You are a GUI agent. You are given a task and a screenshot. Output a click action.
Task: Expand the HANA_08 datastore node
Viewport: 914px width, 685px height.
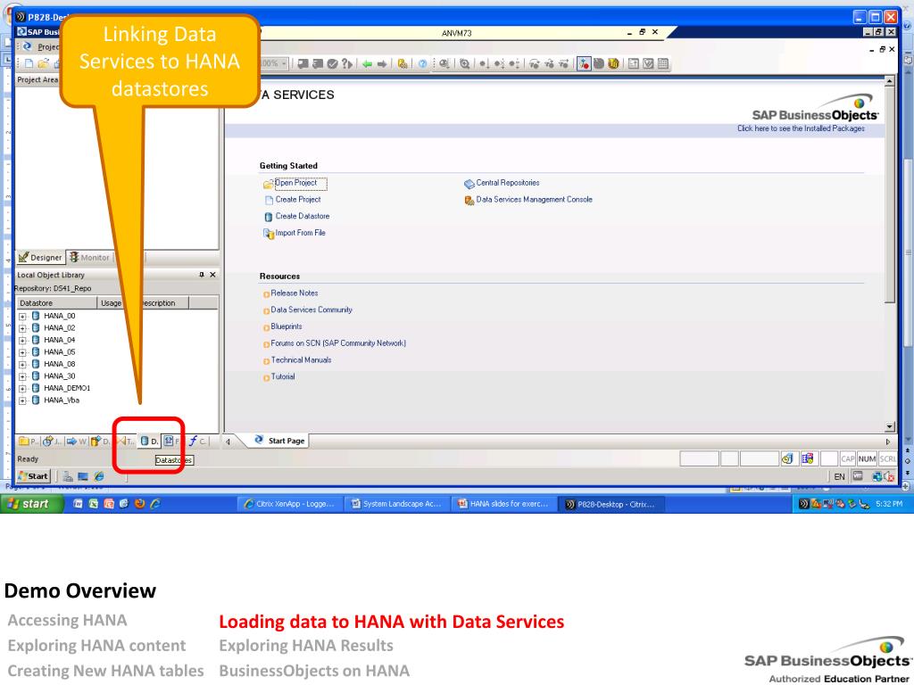[22, 365]
